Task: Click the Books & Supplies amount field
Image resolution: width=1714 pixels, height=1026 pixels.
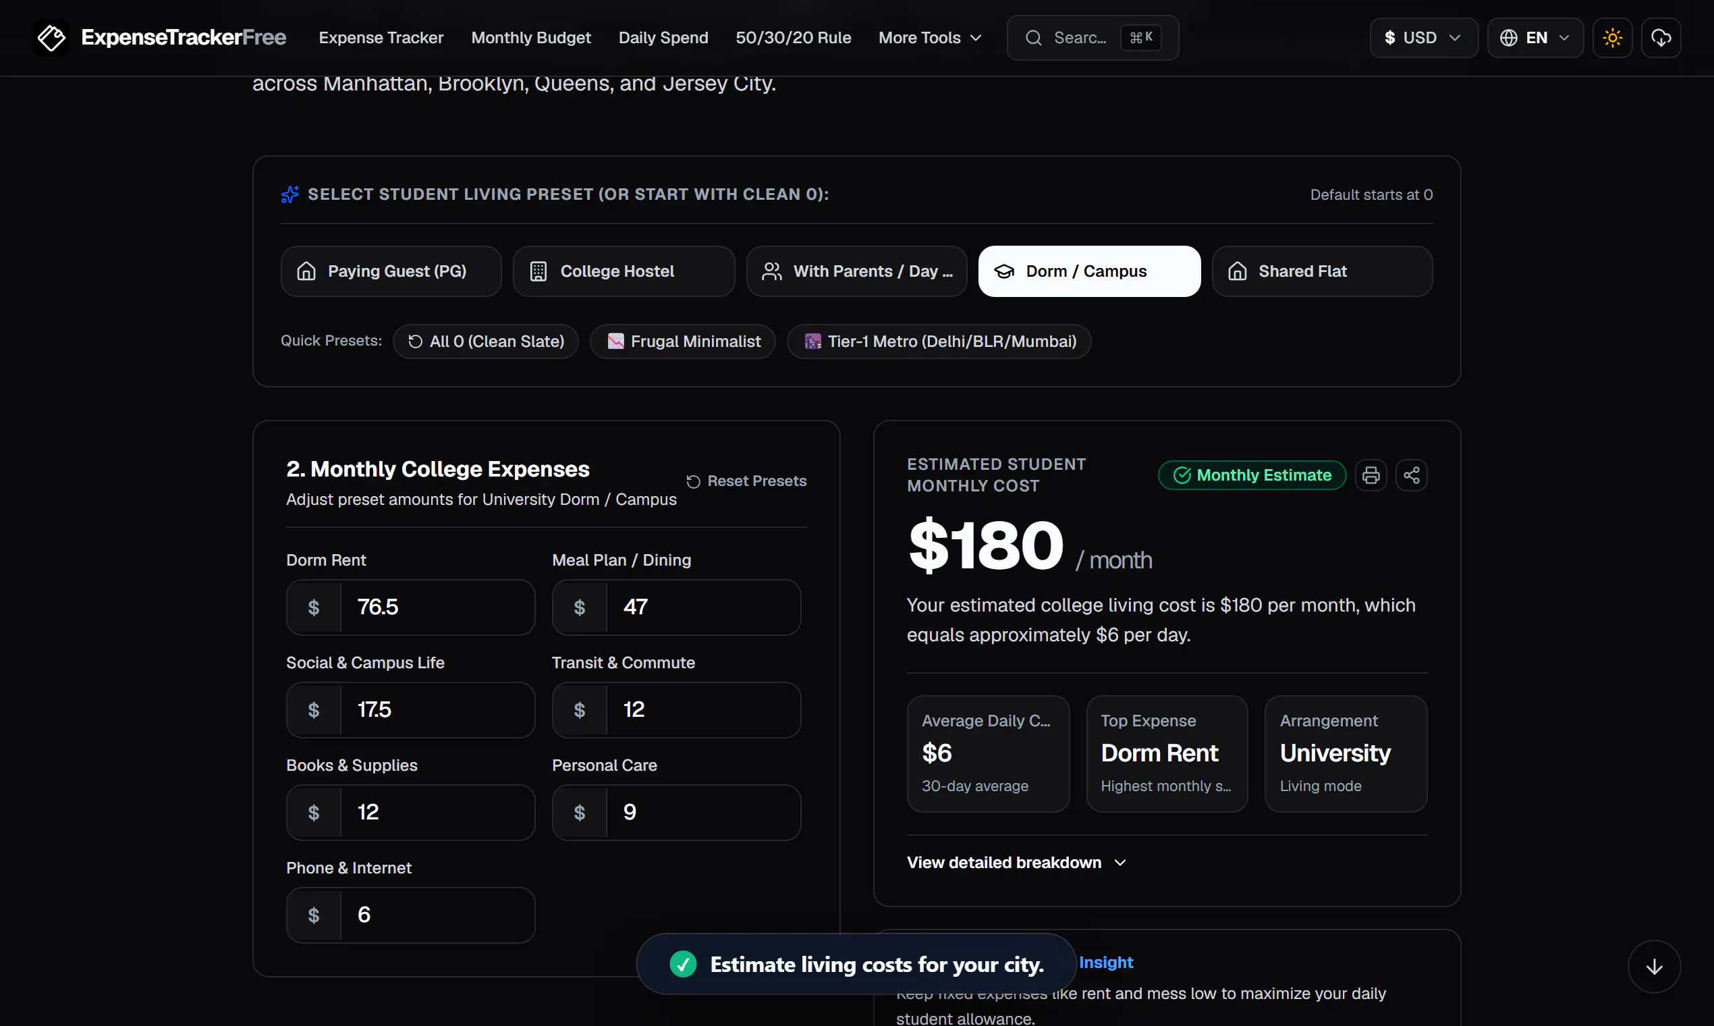Action: point(410,813)
